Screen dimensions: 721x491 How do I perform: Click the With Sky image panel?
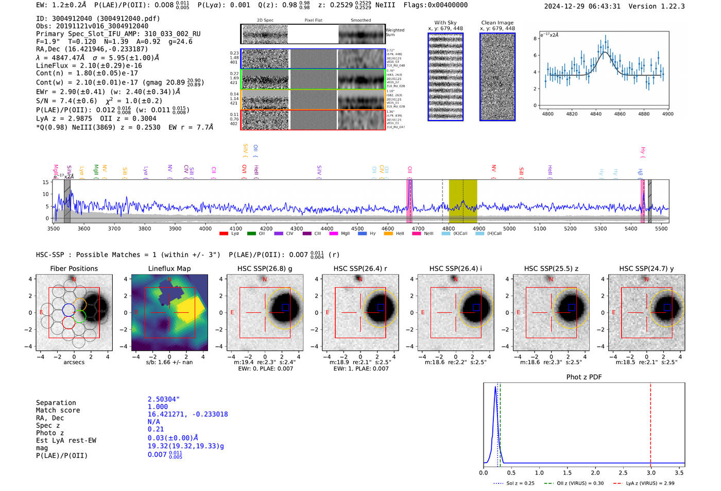(x=445, y=77)
